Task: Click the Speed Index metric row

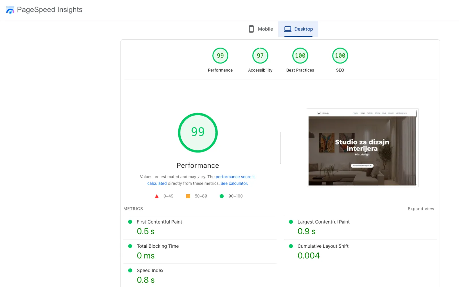Action: pyautogui.click(x=150, y=271)
